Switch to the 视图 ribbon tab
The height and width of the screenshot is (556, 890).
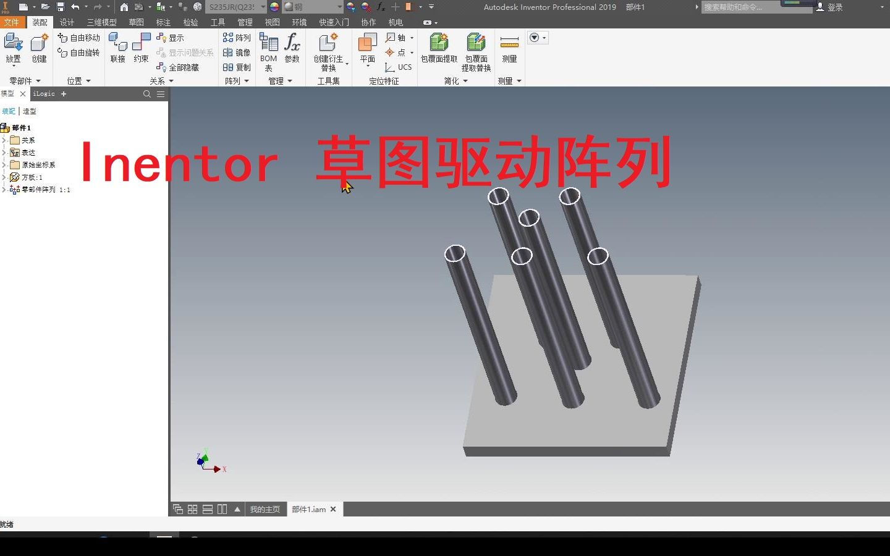(x=272, y=22)
